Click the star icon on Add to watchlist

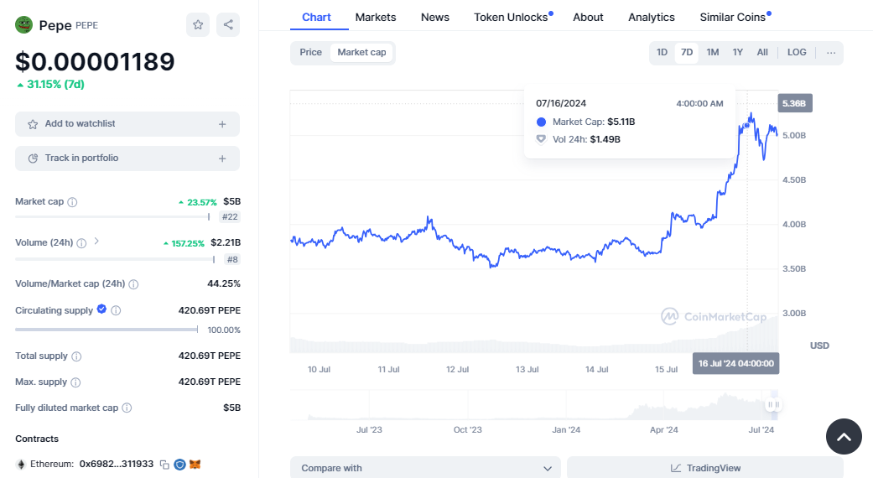[x=33, y=124]
